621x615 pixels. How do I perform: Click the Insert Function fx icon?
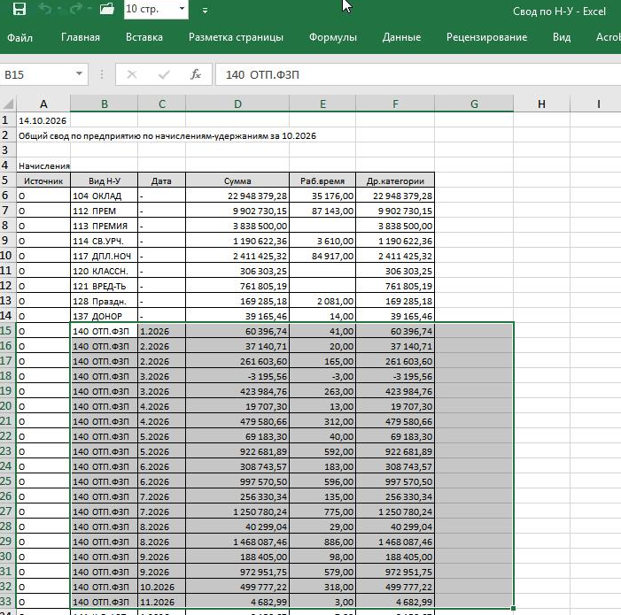click(196, 74)
